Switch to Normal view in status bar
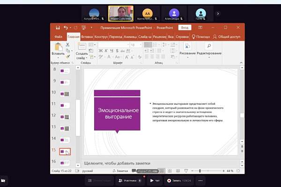This screenshot has width=281, height=187. [x=162, y=171]
